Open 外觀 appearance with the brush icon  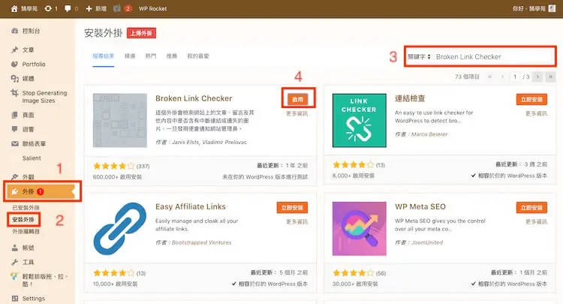click(x=28, y=177)
